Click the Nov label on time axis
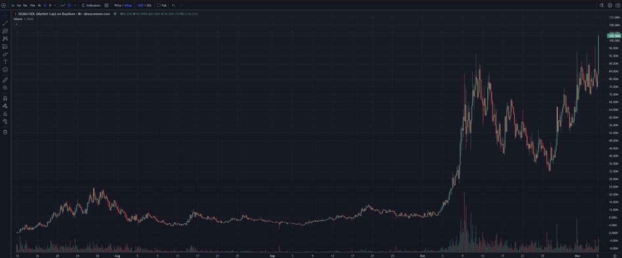The image size is (622, 258). pos(577,255)
